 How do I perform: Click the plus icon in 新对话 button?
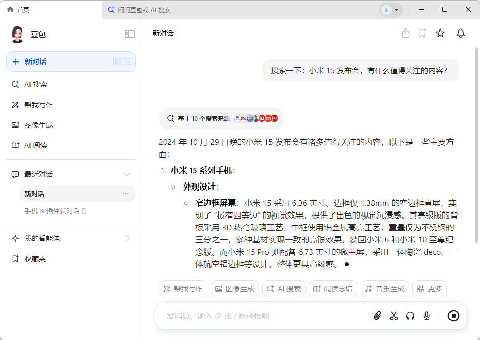point(16,62)
